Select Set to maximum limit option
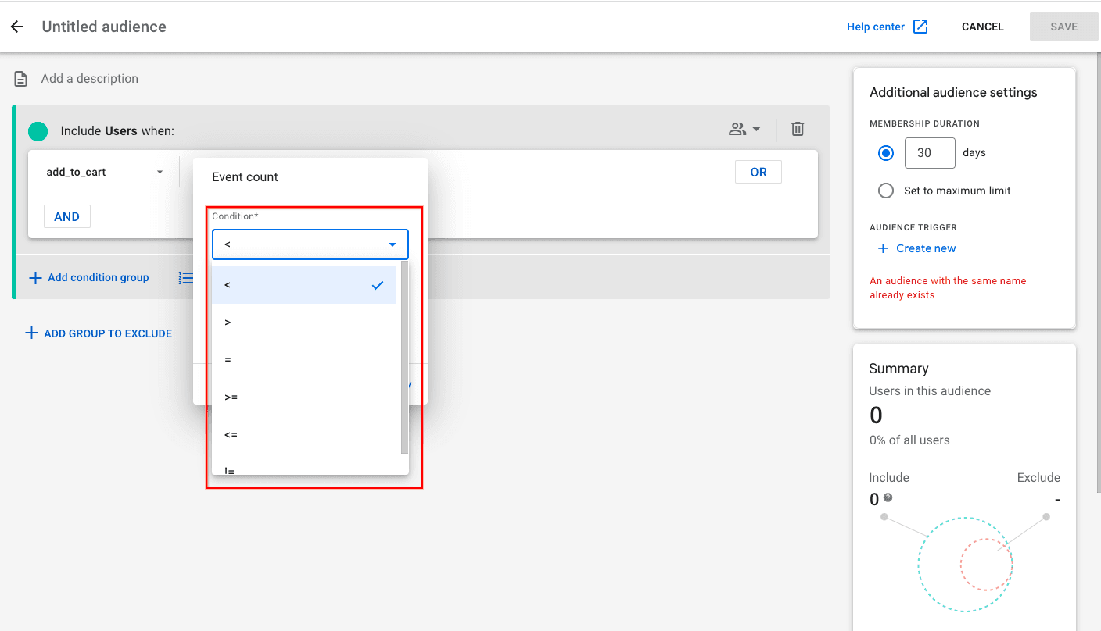Image resolution: width=1101 pixels, height=631 pixels. coord(886,191)
